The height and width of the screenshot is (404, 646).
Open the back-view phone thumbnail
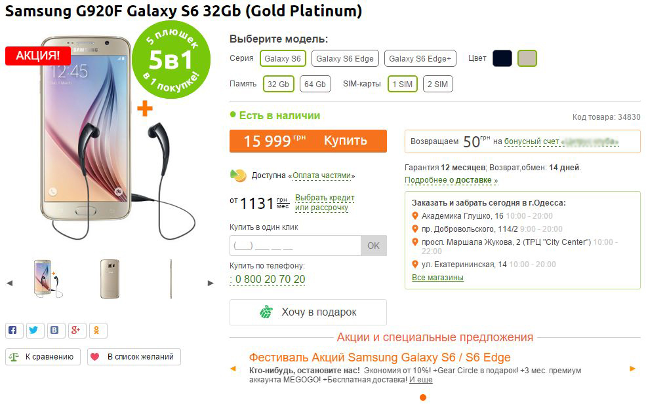point(110,279)
